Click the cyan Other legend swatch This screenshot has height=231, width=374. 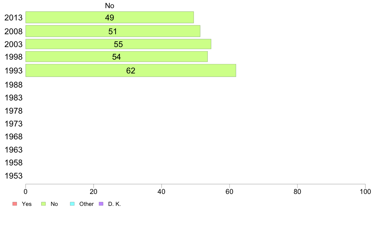[x=72, y=204]
